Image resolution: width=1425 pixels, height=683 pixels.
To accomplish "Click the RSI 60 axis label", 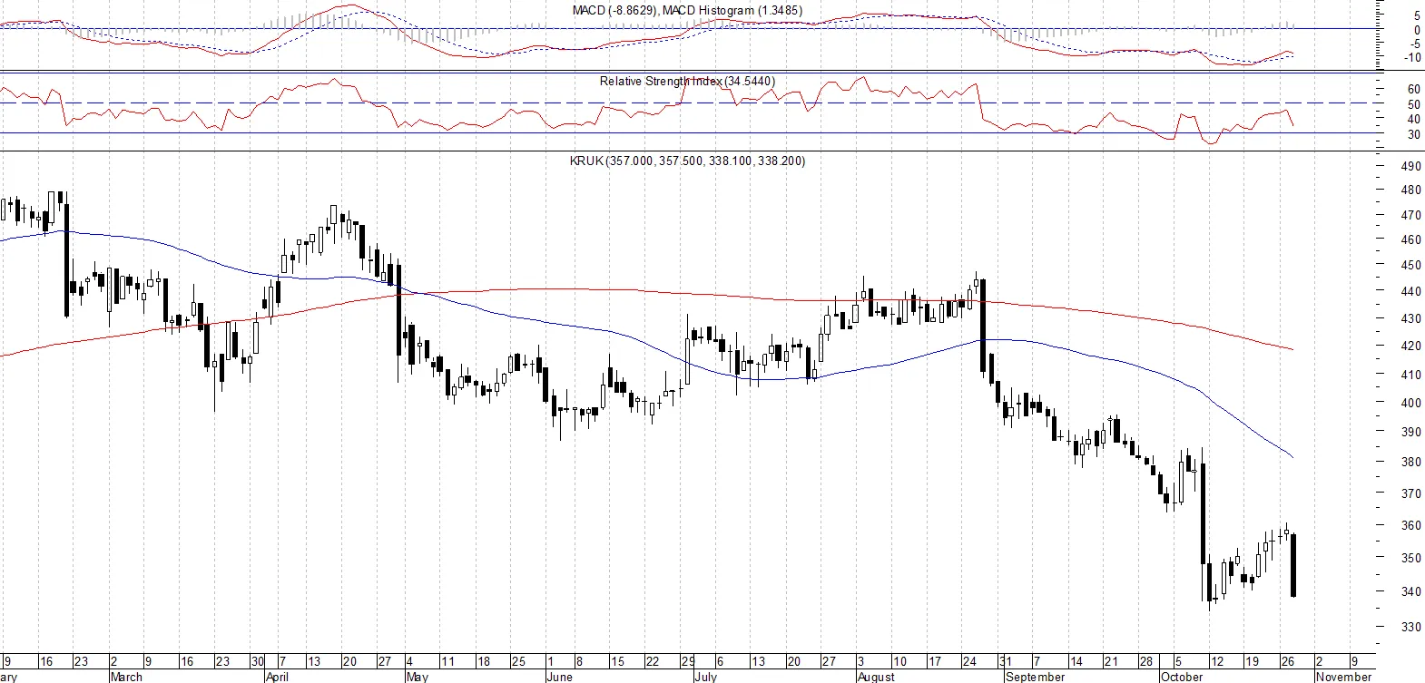I will pos(1414,90).
